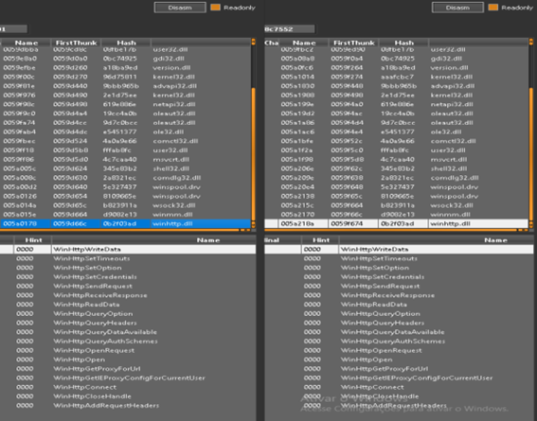537x421 pixels.
Task: Select the wsock32.dll row in the right pane
Action: (x=397, y=205)
